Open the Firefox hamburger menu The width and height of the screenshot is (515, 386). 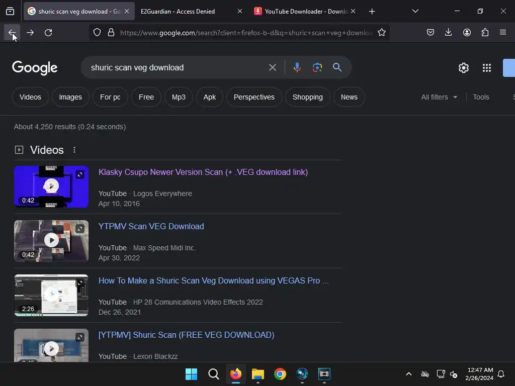coord(503,33)
